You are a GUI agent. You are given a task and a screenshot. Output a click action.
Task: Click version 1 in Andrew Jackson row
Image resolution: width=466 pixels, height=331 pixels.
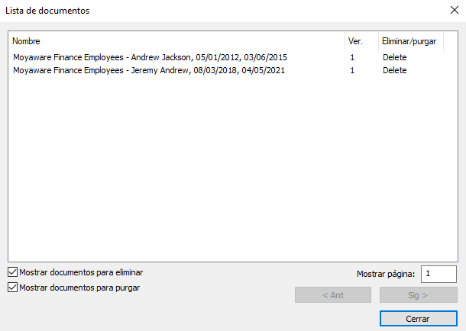click(352, 57)
